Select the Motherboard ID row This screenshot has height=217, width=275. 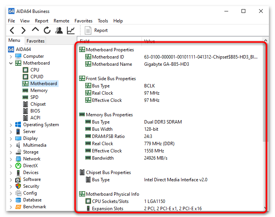[171, 57]
